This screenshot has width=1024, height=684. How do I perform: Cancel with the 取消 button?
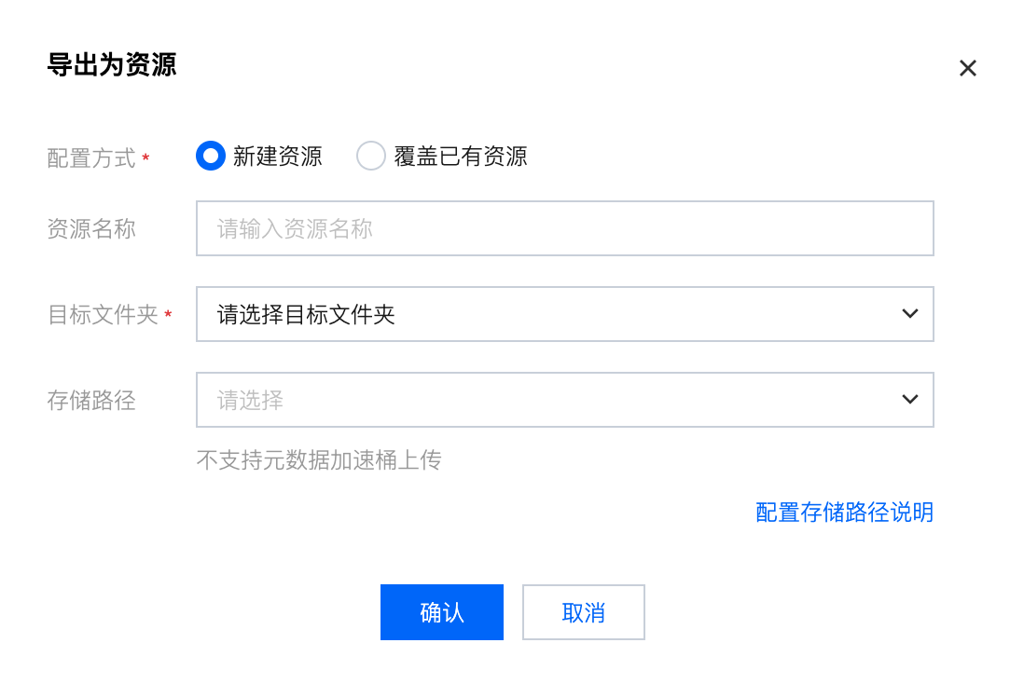(583, 612)
